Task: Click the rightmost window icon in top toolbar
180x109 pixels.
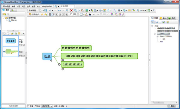Action: (154, 11)
